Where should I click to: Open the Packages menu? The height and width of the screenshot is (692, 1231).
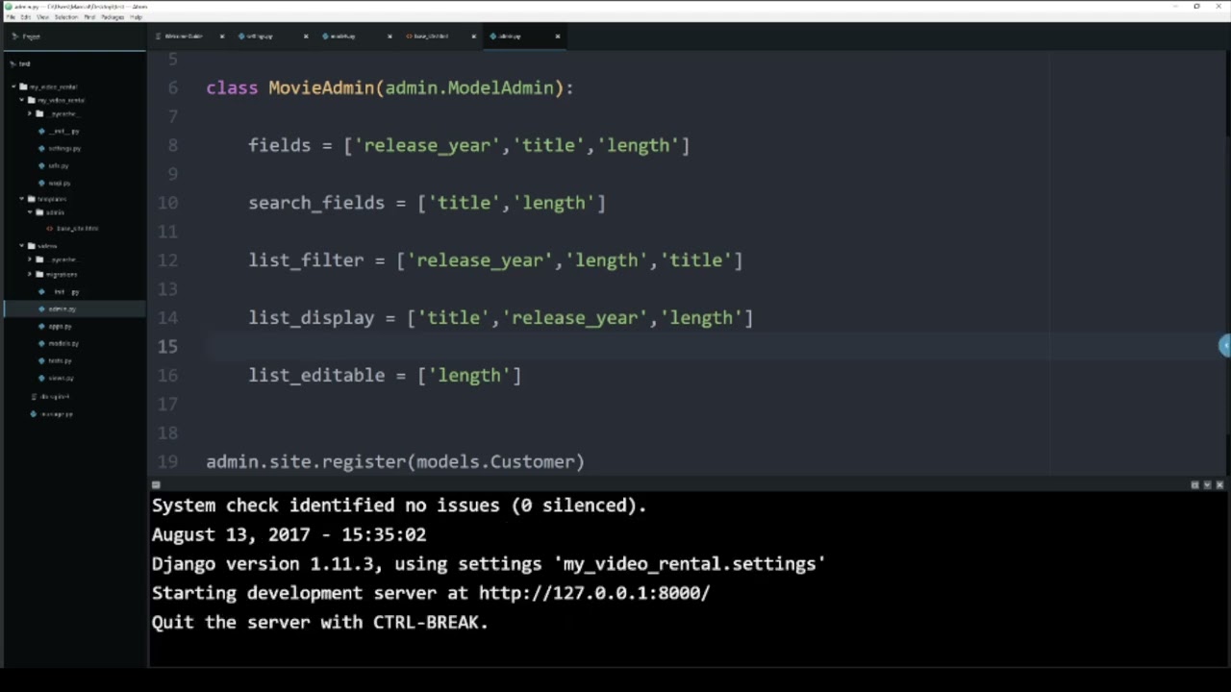(x=113, y=17)
